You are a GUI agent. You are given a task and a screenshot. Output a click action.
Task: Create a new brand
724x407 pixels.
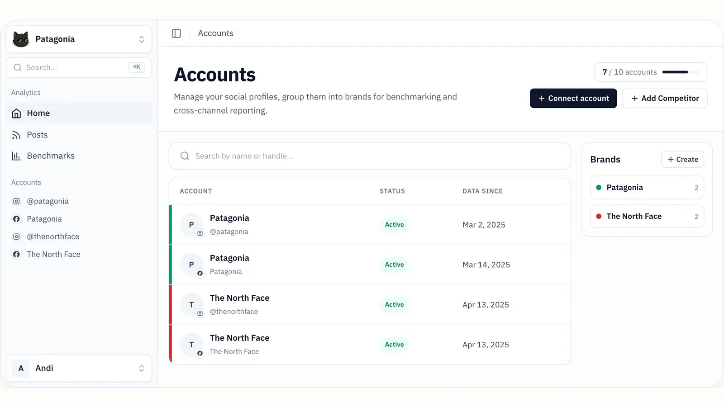click(x=682, y=160)
